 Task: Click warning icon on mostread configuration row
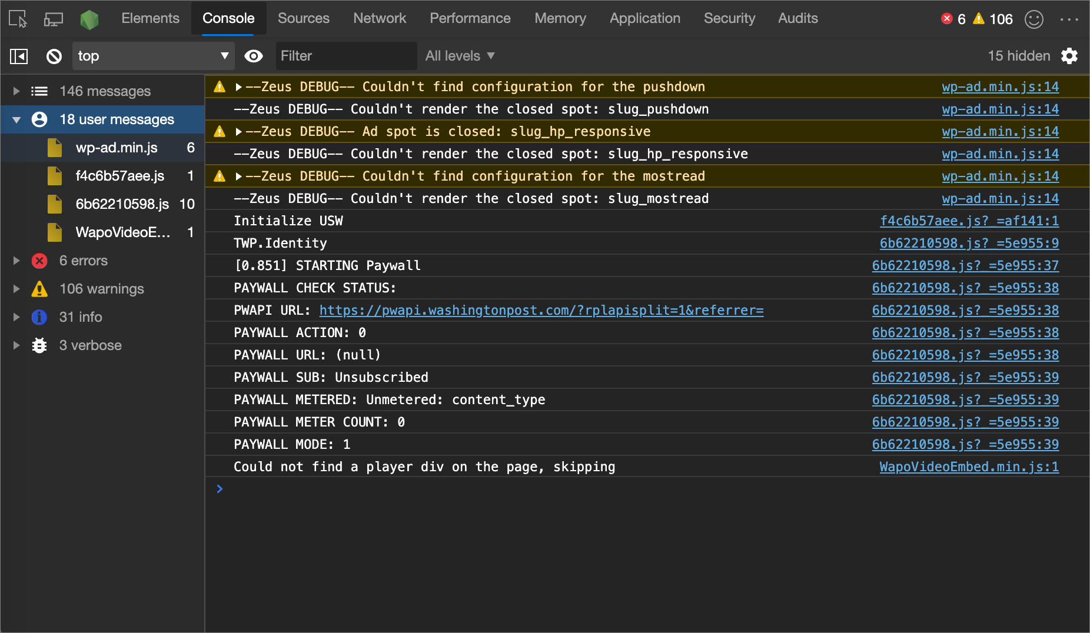[220, 176]
